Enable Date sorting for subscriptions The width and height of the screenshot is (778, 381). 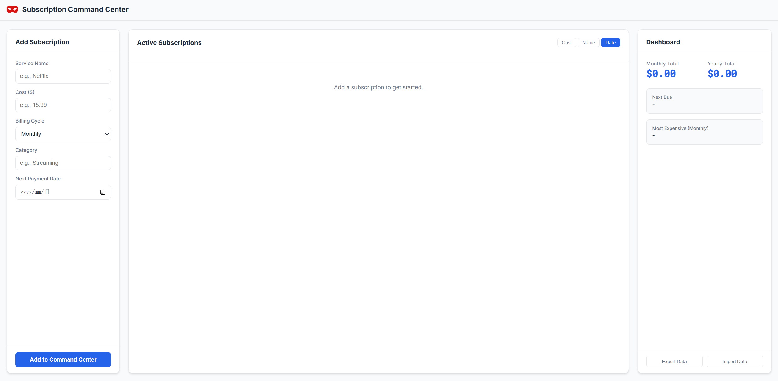click(610, 42)
